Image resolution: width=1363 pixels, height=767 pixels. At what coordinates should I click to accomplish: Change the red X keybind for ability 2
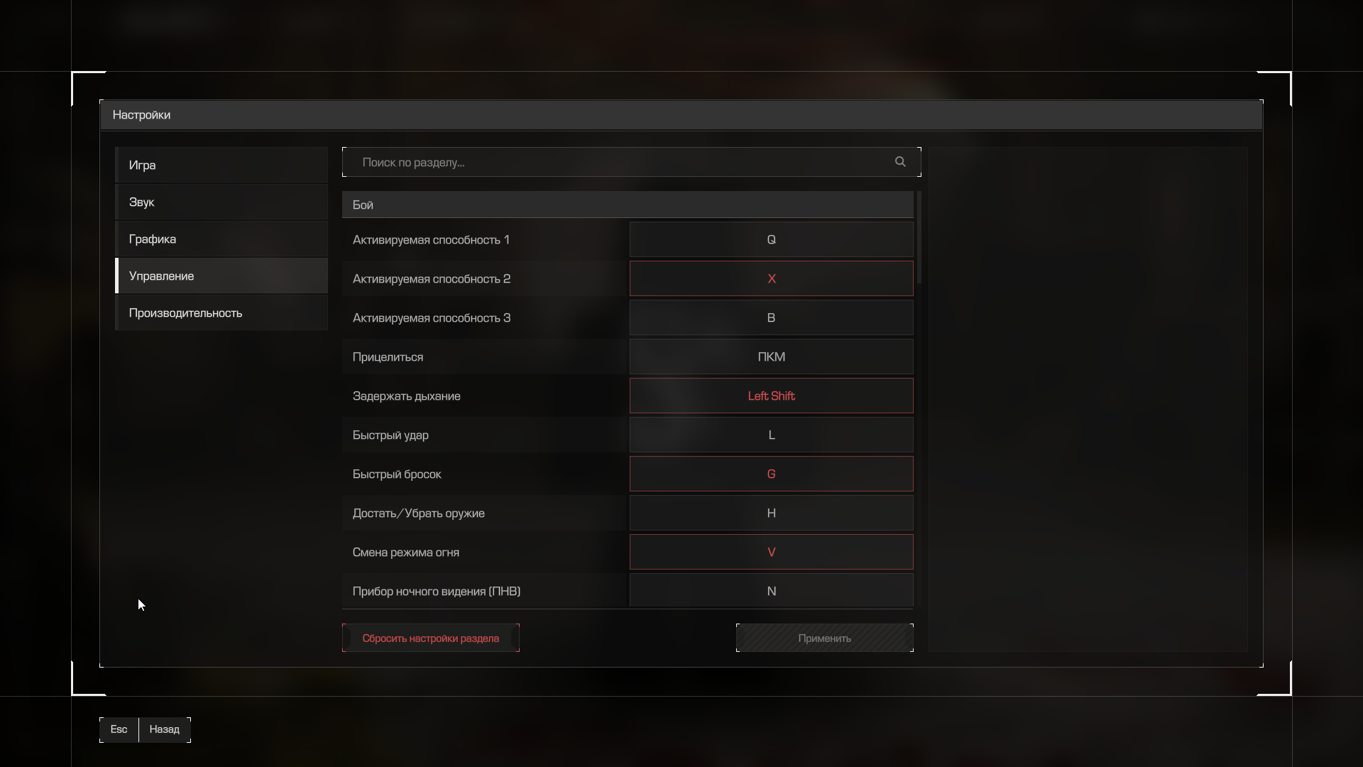[771, 278]
